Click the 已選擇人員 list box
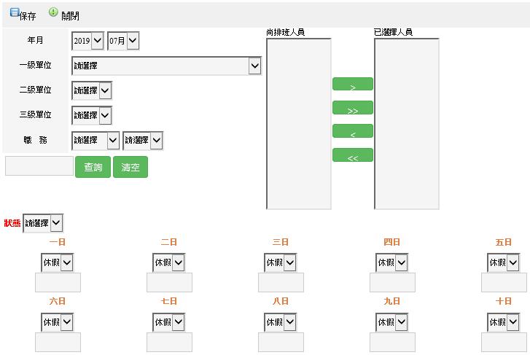 407,124
